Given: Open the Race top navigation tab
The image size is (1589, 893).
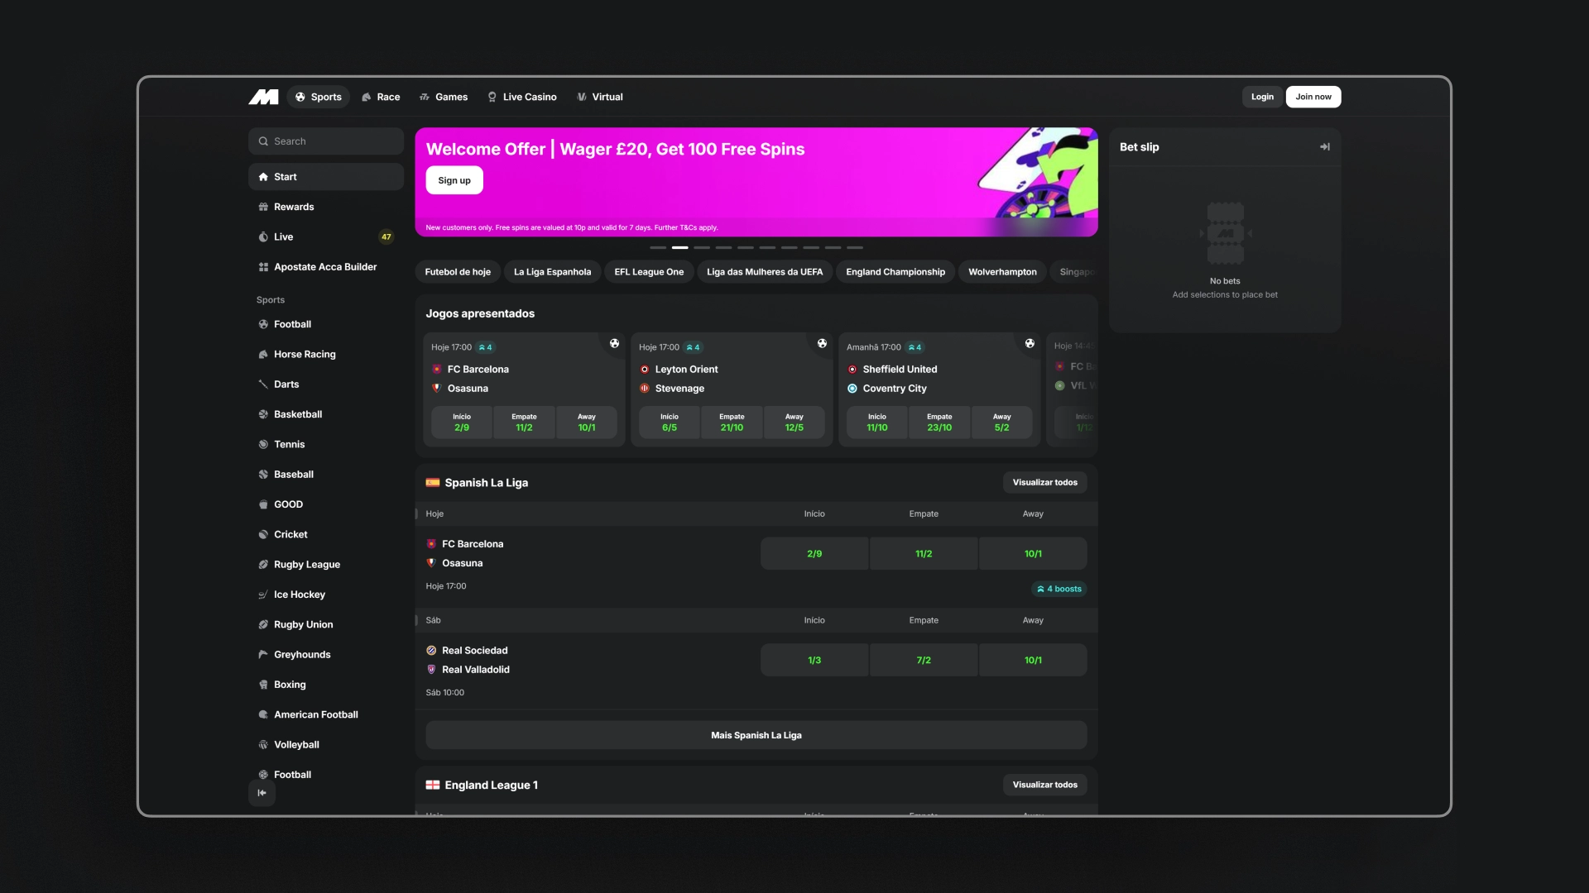Looking at the screenshot, I should pyautogui.click(x=381, y=97).
